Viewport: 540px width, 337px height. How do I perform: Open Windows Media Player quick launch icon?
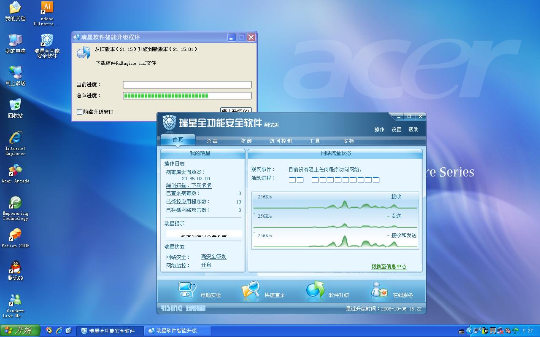click(49, 331)
